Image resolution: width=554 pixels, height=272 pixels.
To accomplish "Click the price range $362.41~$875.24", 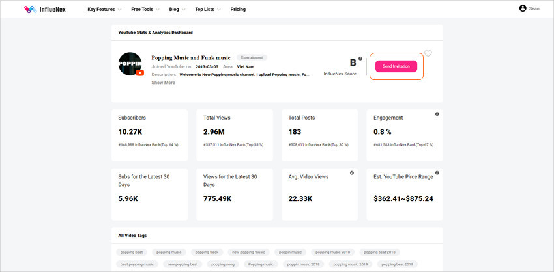I will point(403,198).
